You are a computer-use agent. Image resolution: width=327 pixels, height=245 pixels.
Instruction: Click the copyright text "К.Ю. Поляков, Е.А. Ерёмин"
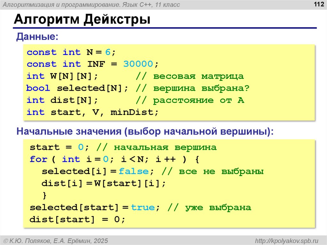tap(58, 240)
